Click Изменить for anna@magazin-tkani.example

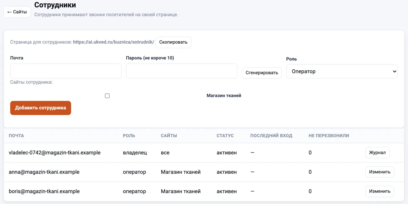pos(380,172)
